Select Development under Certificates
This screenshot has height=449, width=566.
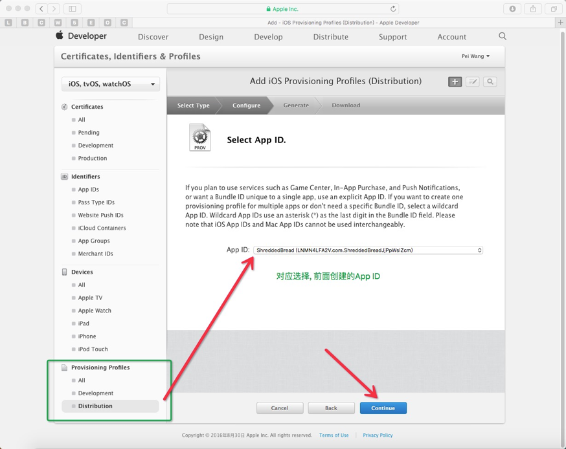(96, 146)
